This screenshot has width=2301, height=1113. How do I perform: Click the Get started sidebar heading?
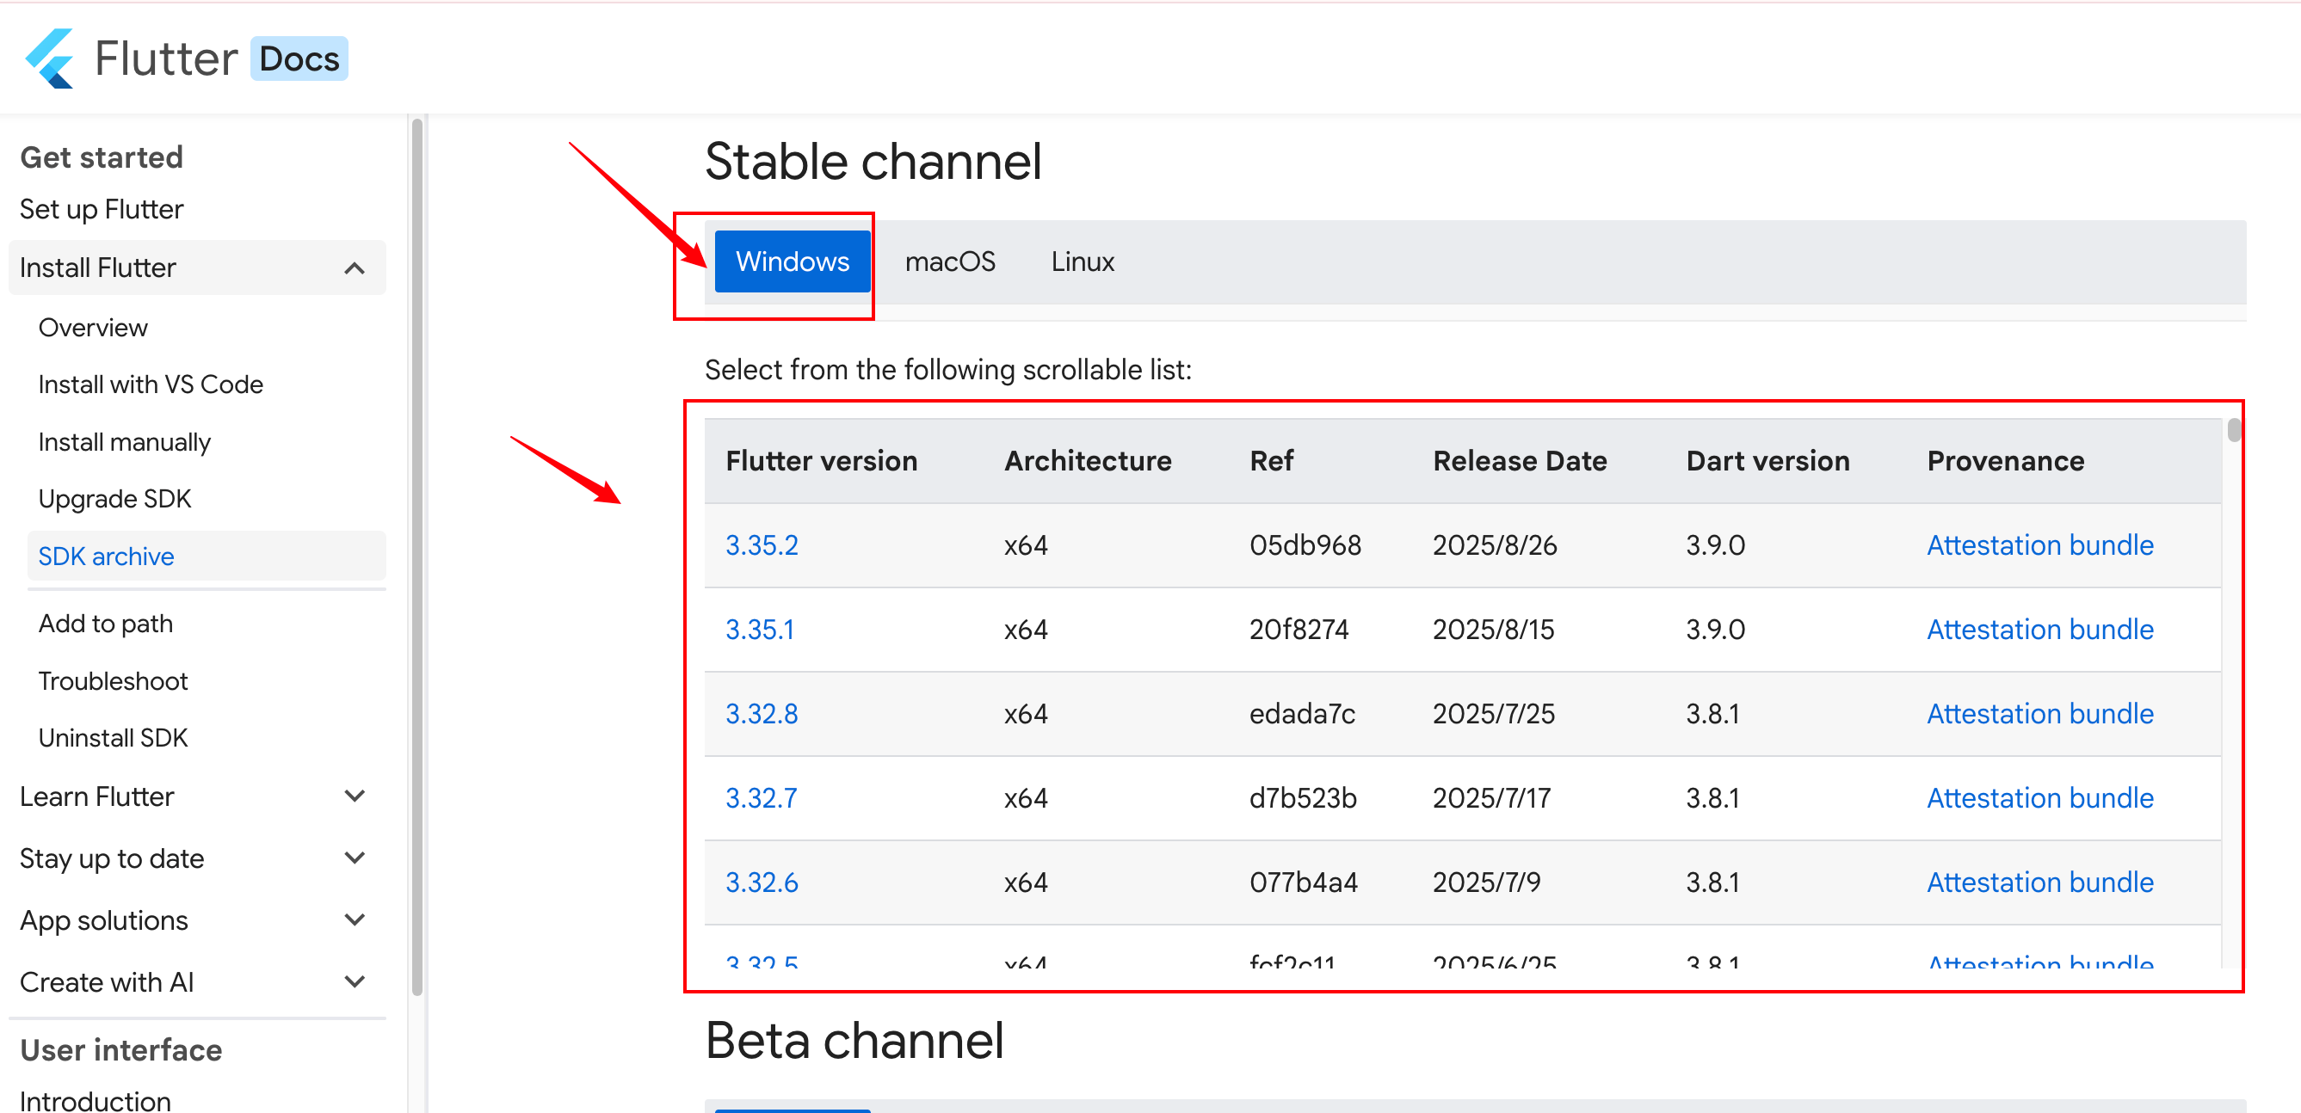pyautogui.click(x=101, y=157)
